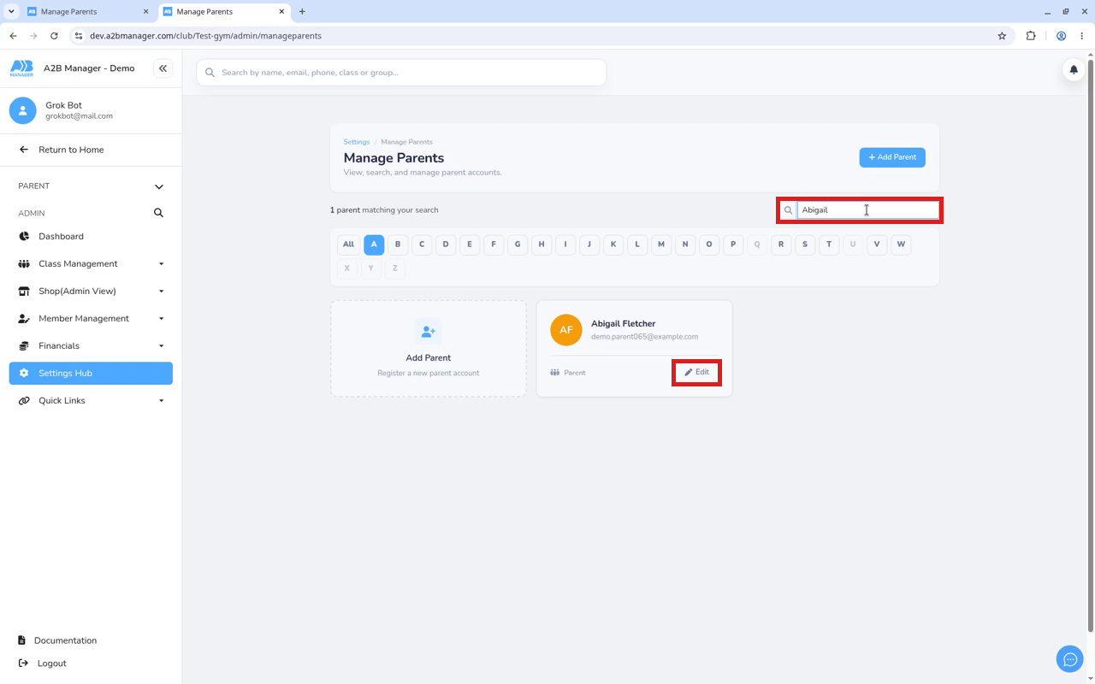The width and height of the screenshot is (1095, 684).
Task: Open browser extensions puzzle icon
Action: [x=1031, y=36]
